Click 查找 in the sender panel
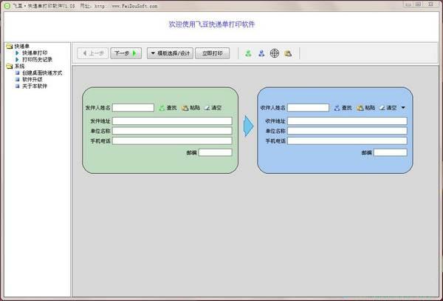This screenshot has height=301, width=443. click(x=168, y=108)
